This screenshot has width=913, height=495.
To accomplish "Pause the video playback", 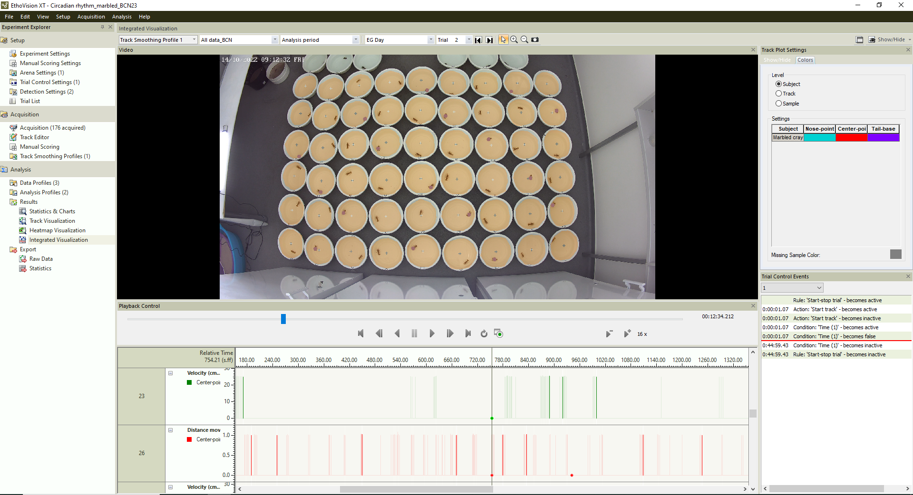I will [x=415, y=334].
